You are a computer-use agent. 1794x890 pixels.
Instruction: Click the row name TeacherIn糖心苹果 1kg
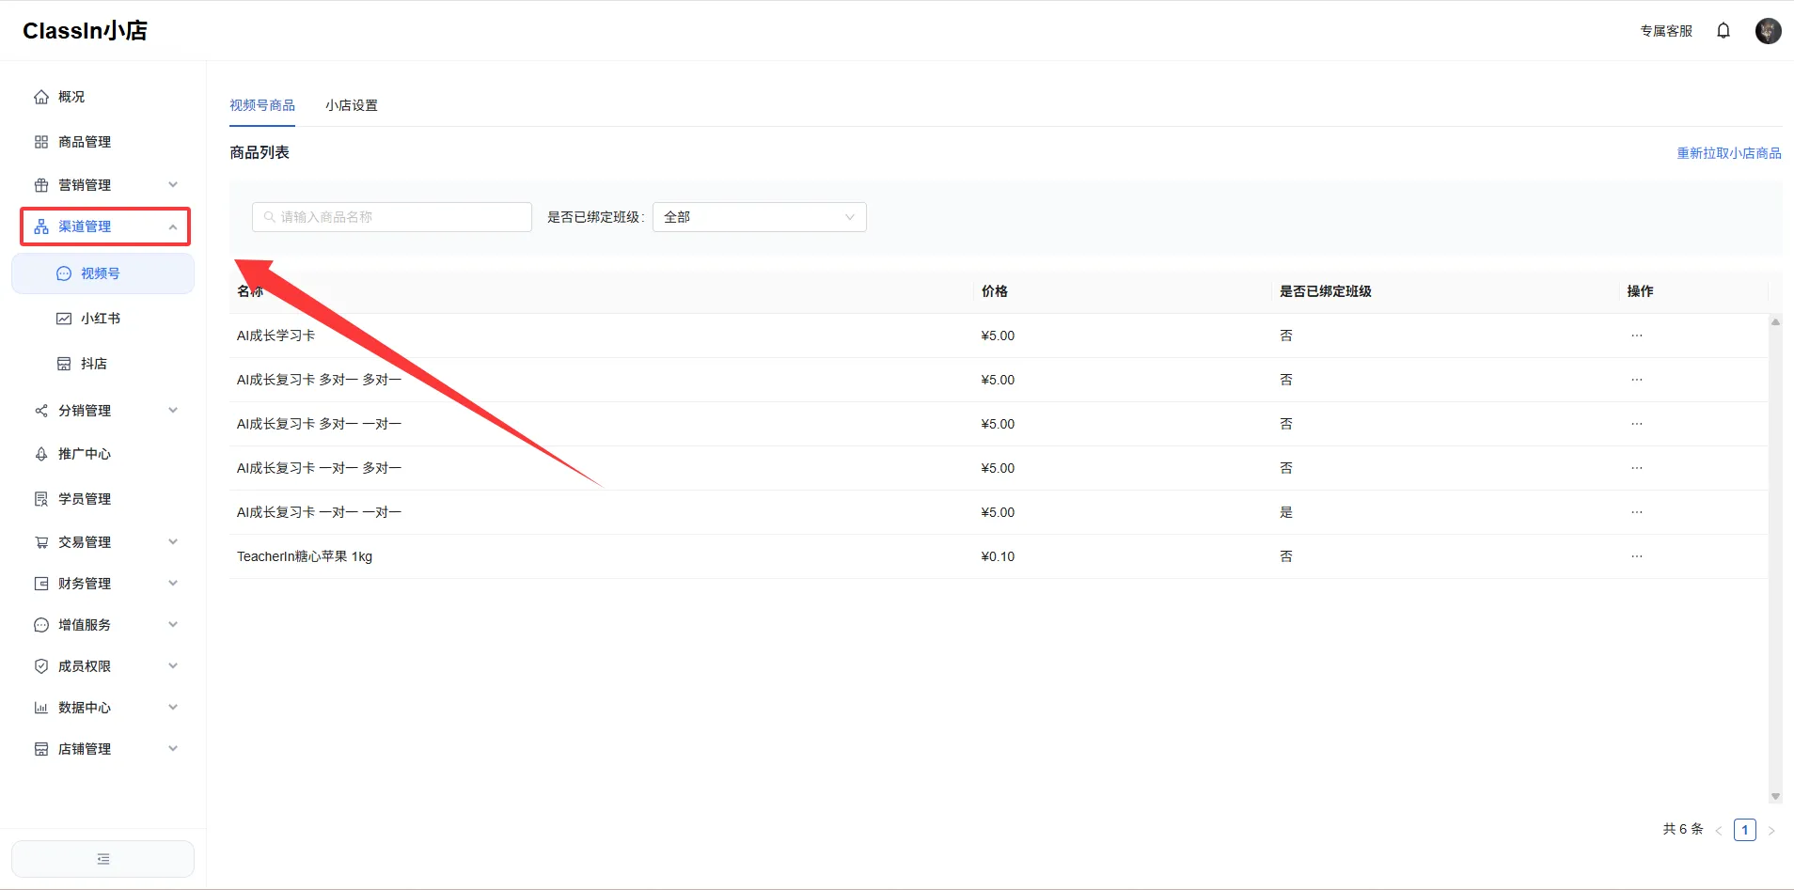pos(305,556)
